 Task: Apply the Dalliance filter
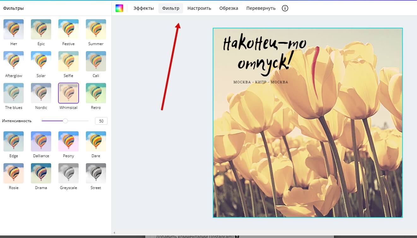click(41, 141)
